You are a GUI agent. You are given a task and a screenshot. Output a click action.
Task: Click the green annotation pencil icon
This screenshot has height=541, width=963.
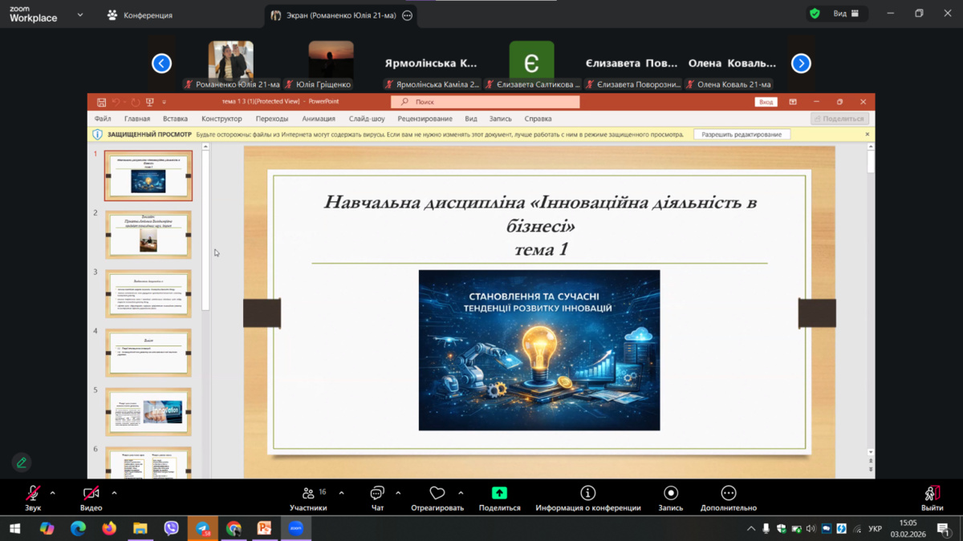(22, 462)
